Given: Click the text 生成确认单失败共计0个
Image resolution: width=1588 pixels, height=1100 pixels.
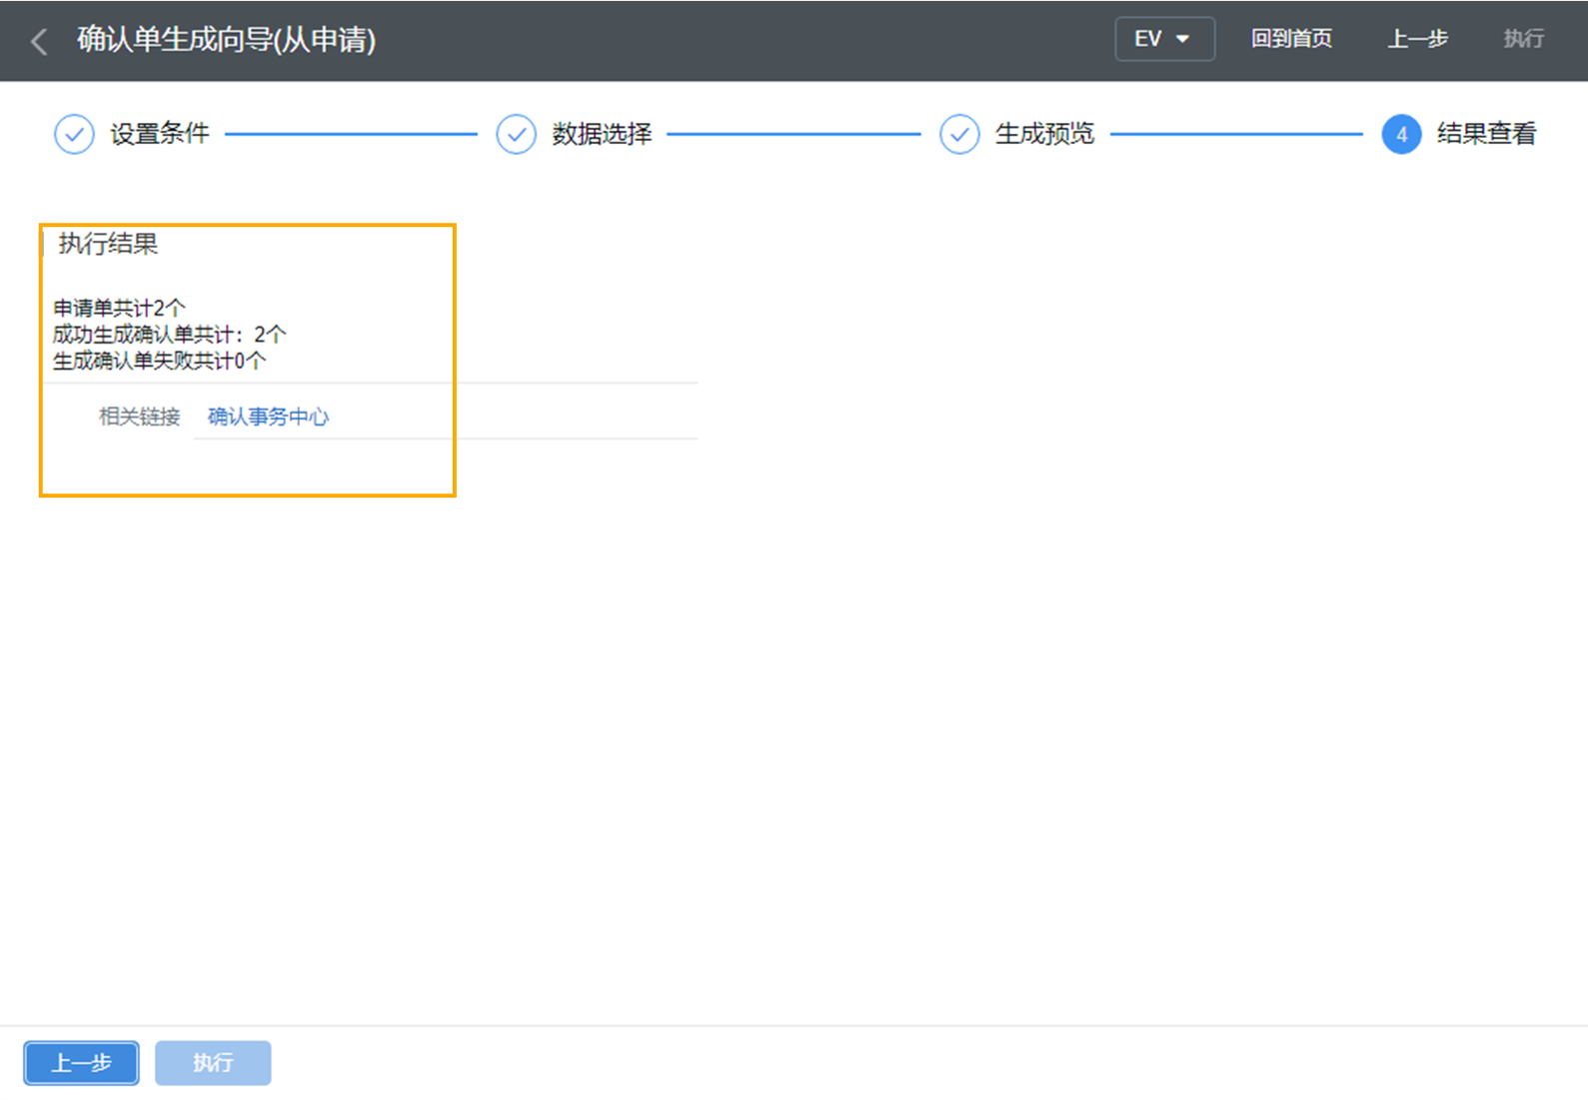Looking at the screenshot, I should pyautogui.click(x=159, y=361).
